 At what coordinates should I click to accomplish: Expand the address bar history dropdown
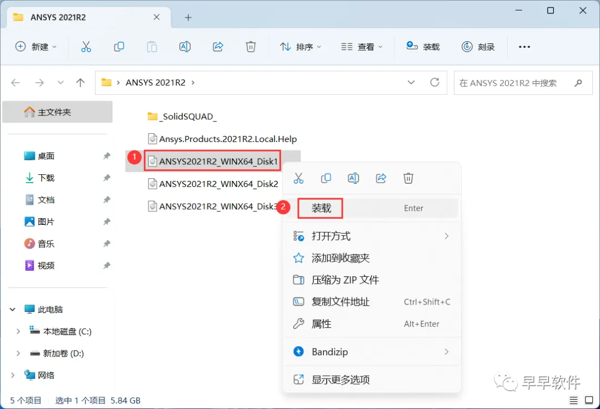click(x=411, y=83)
